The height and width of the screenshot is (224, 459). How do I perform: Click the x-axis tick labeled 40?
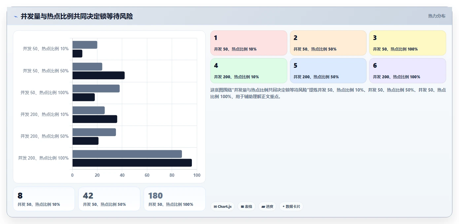(x=122, y=175)
